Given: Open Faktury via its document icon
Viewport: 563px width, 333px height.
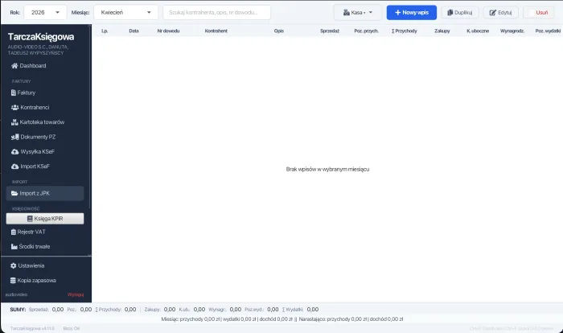Looking at the screenshot, I should pos(14,92).
